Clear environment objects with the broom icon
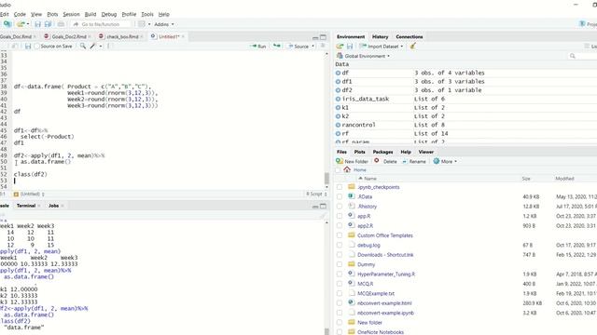597x335 pixels. point(412,46)
